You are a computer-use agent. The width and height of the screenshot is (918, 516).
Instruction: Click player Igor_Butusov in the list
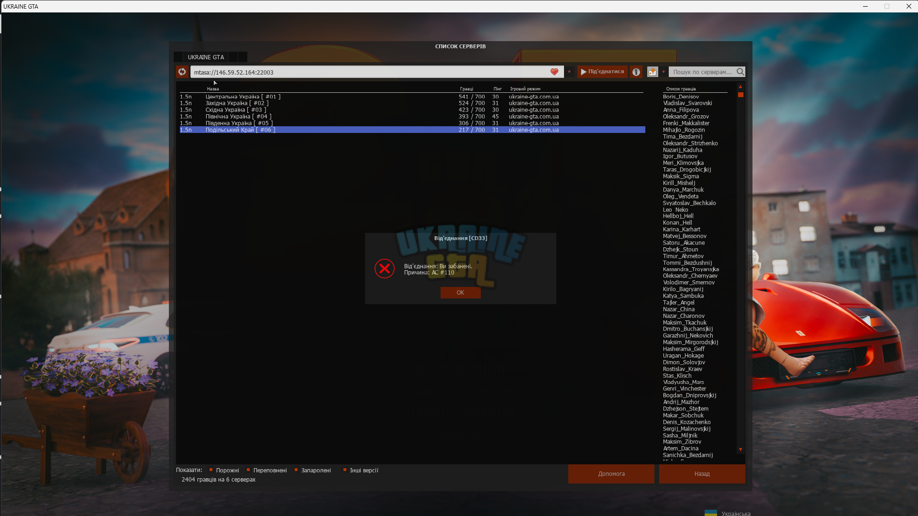click(x=680, y=156)
